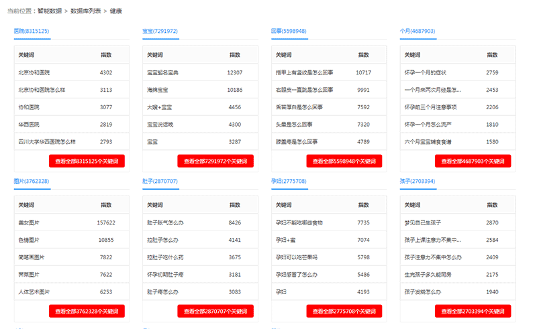Click the 个月(4687903) category heading
Screen dimensions: 537x329
(x=418, y=31)
